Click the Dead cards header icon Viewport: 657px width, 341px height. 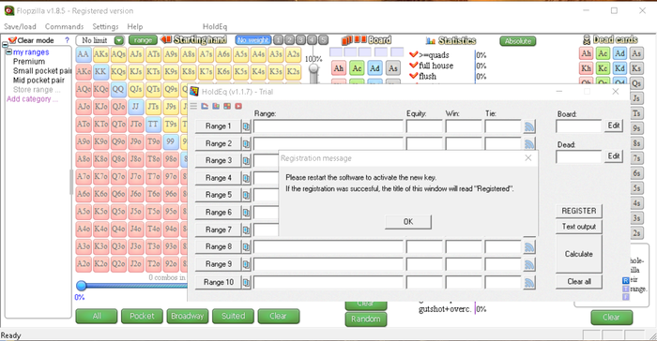(x=587, y=40)
